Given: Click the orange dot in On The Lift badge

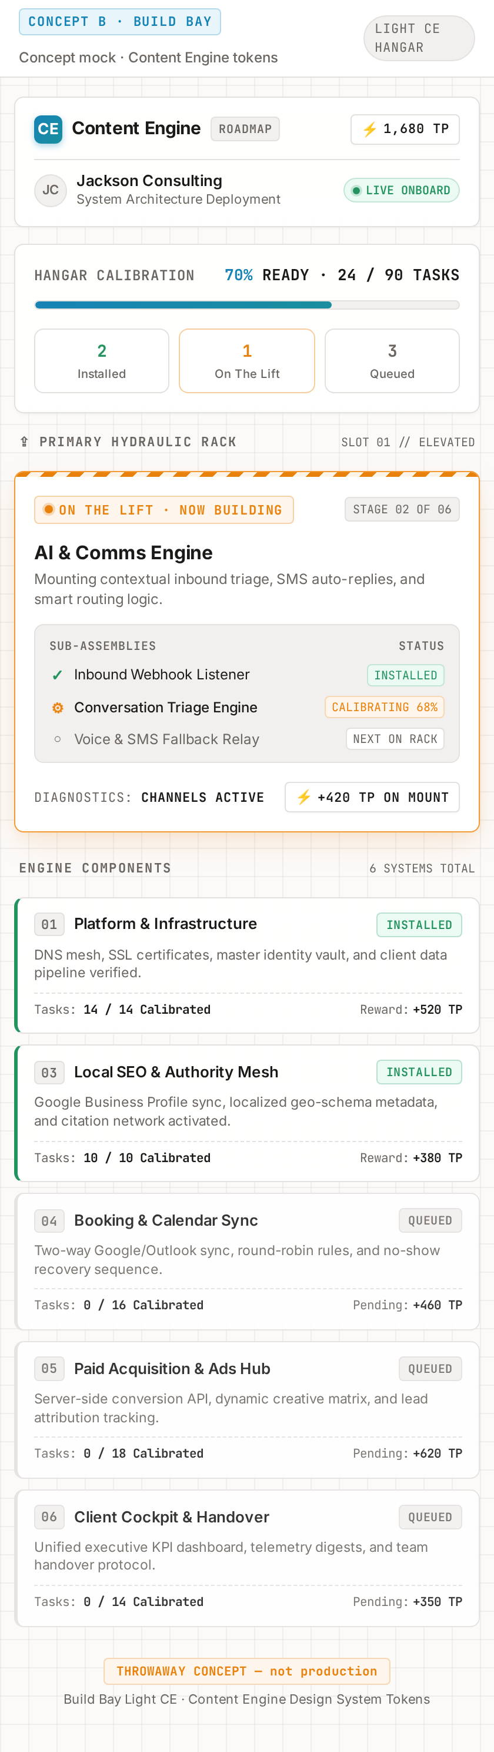Looking at the screenshot, I should point(48,509).
